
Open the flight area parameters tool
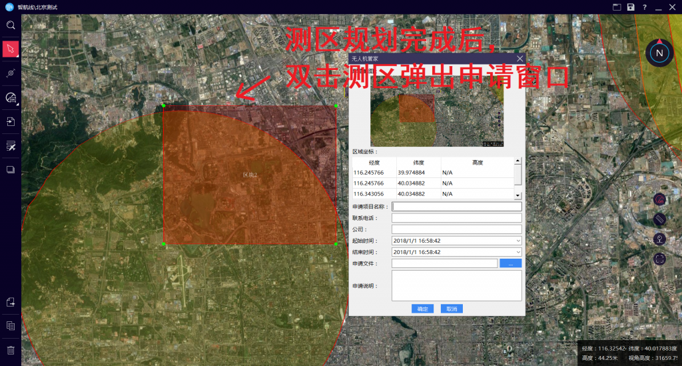(x=11, y=97)
